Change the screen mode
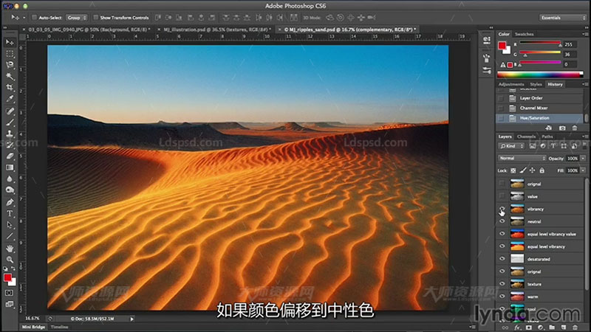 [10, 304]
